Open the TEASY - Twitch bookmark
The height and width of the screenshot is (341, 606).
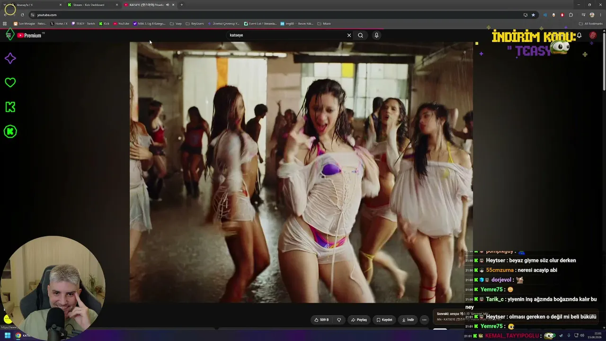(x=83, y=24)
